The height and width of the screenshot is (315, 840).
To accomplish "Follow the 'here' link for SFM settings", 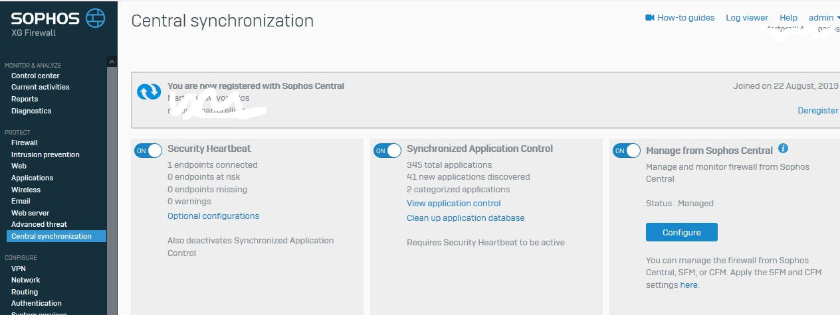I will pos(688,285).
